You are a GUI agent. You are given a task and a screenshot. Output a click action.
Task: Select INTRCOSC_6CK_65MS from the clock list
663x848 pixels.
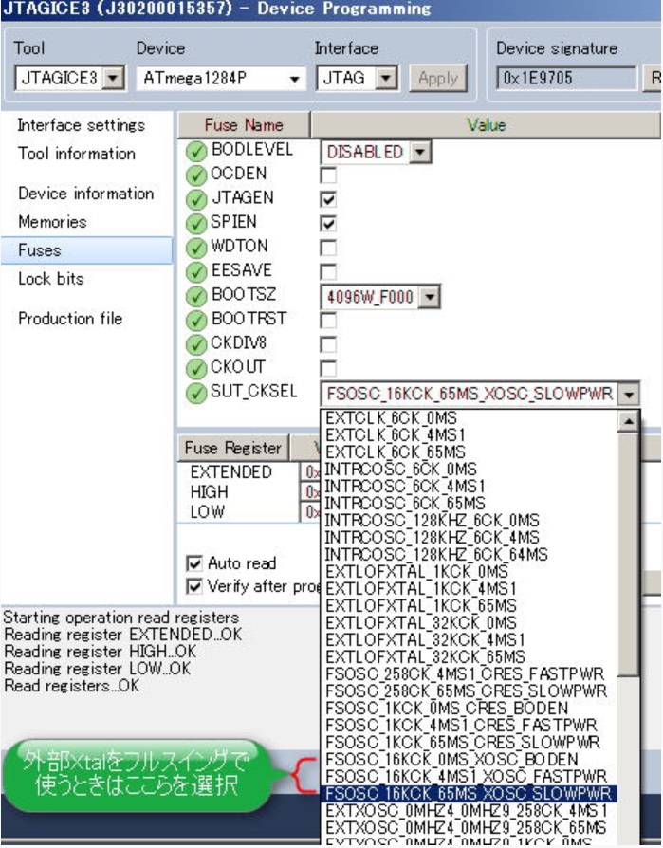pos(405,503)
